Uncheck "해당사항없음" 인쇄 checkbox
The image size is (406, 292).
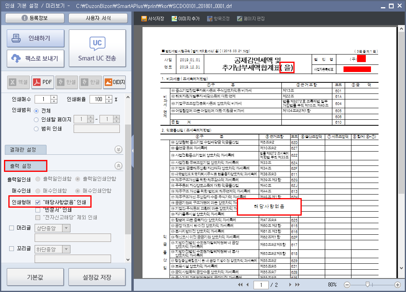[x=38, y=202]
